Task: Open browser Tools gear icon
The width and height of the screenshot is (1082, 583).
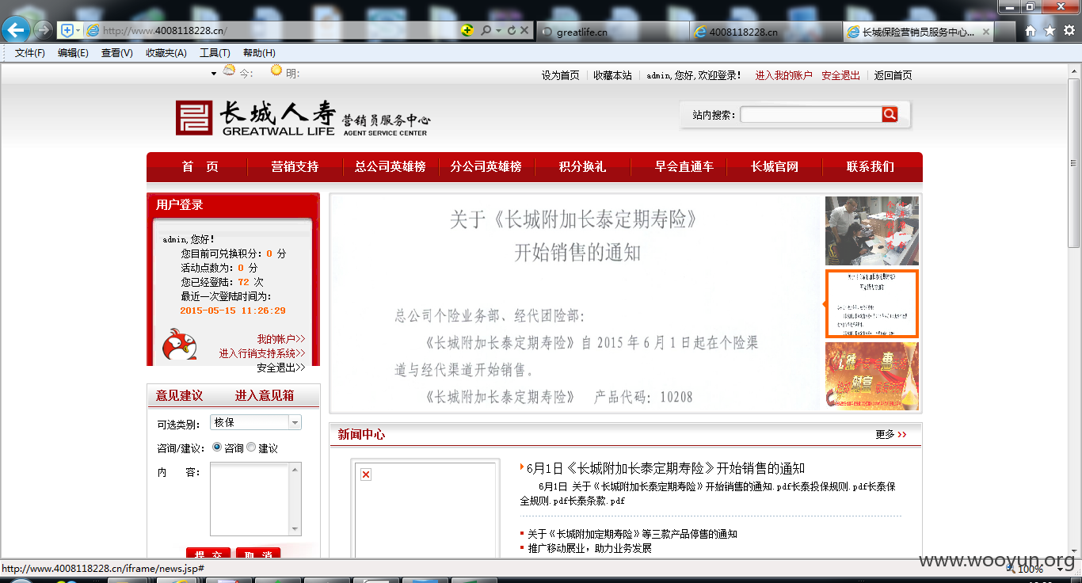Action: tap(1069, 31)
